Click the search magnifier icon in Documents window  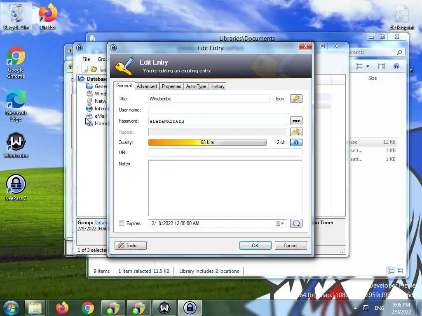point(399,52)
